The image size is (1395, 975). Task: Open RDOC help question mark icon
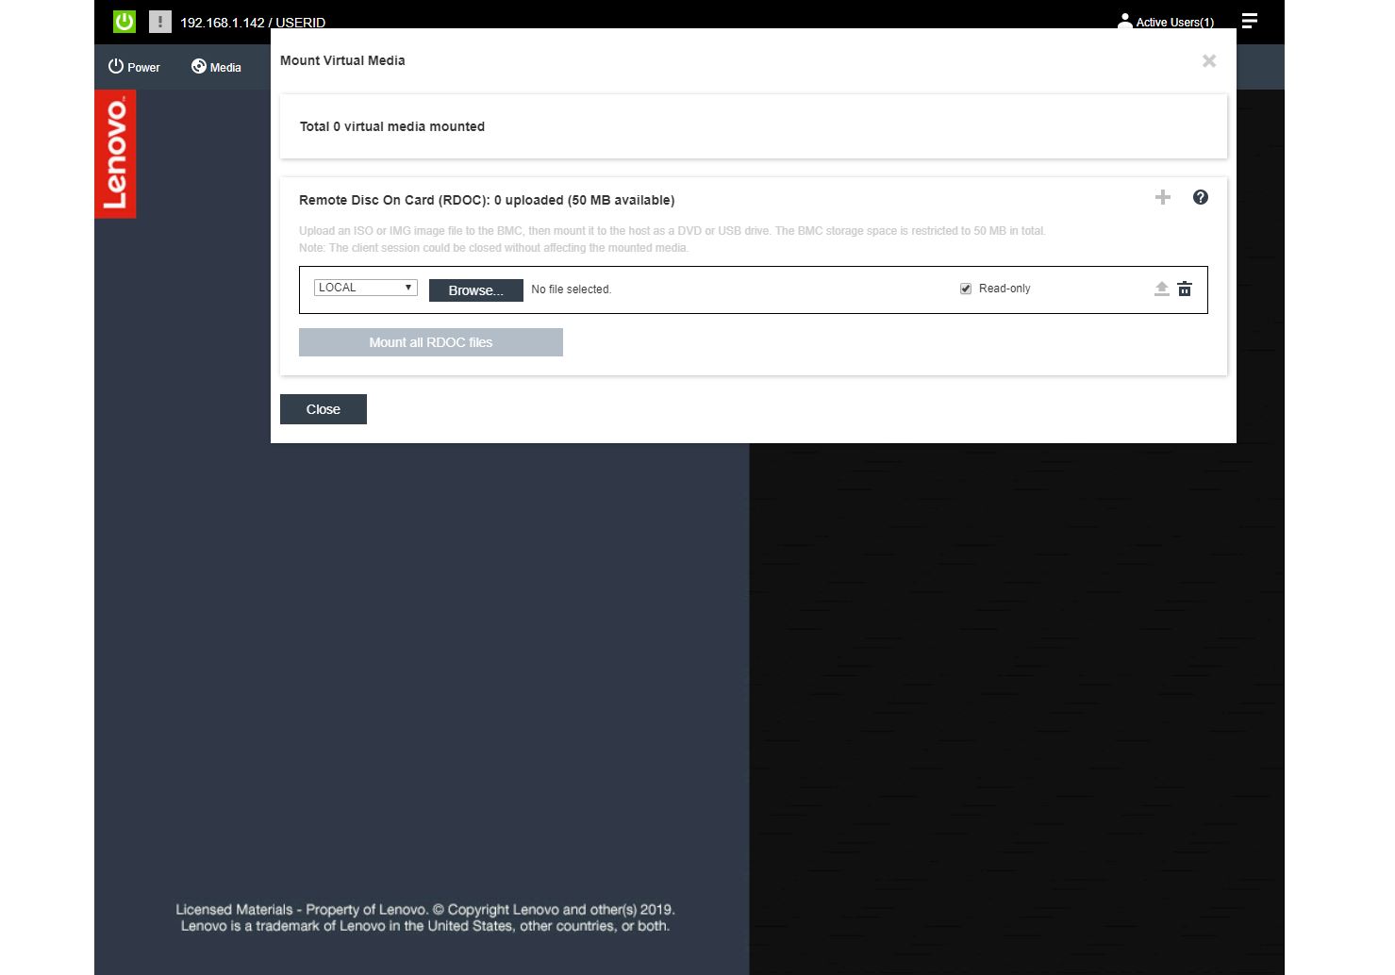(1201, 197)
